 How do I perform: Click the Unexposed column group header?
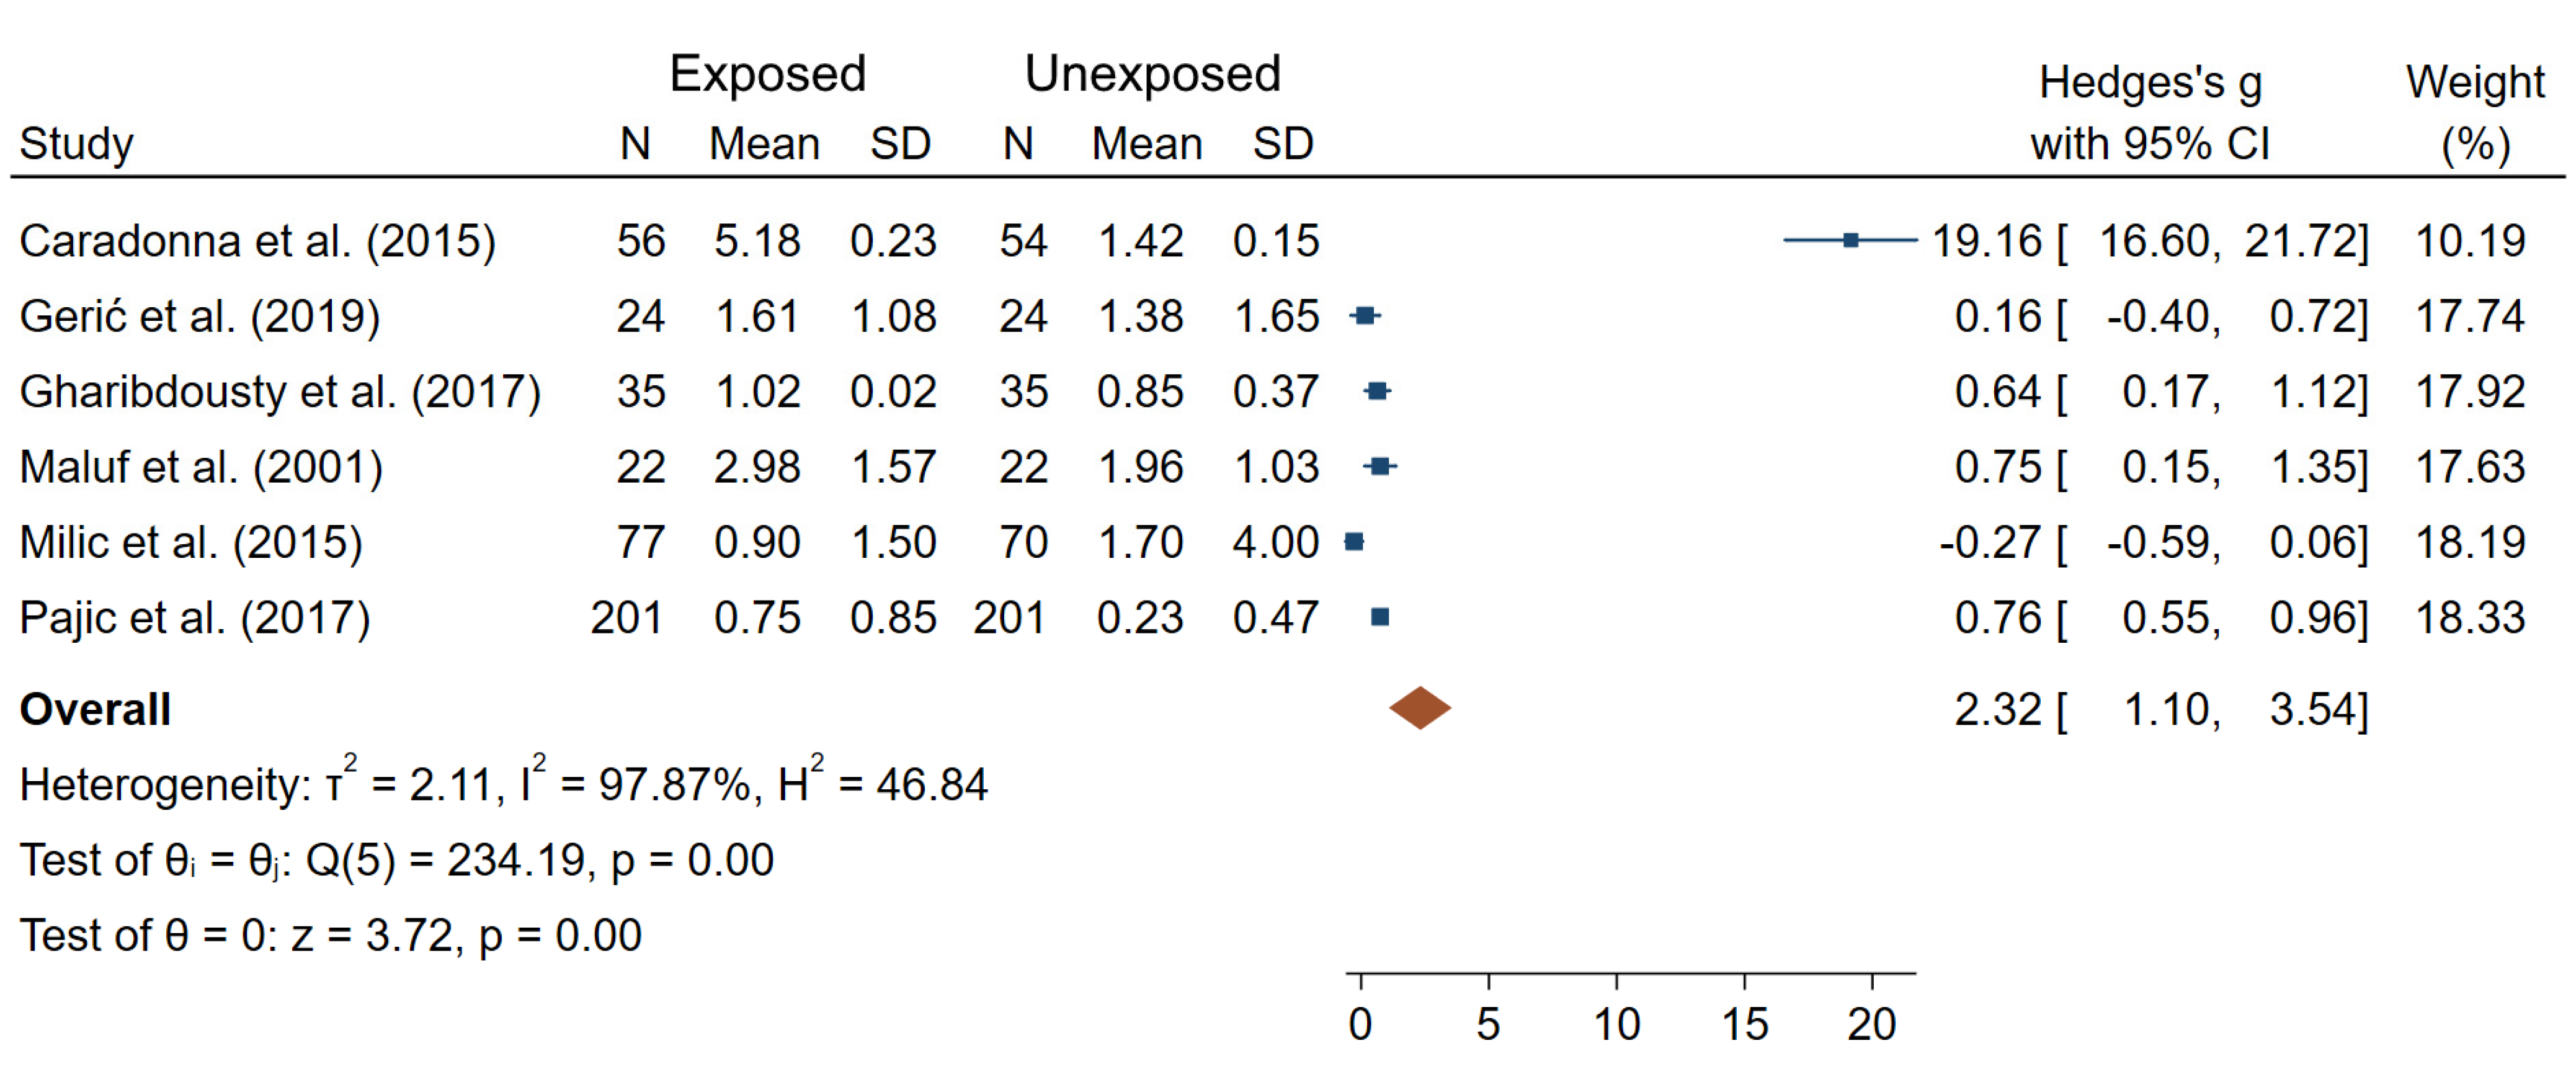point(1152,74)
